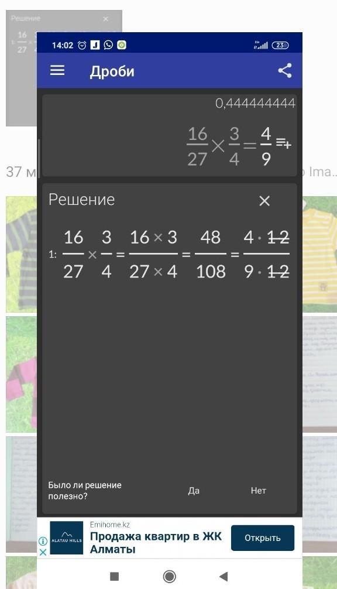
Task: Tap Android back triangle button
Action: (x=223, y=576)
